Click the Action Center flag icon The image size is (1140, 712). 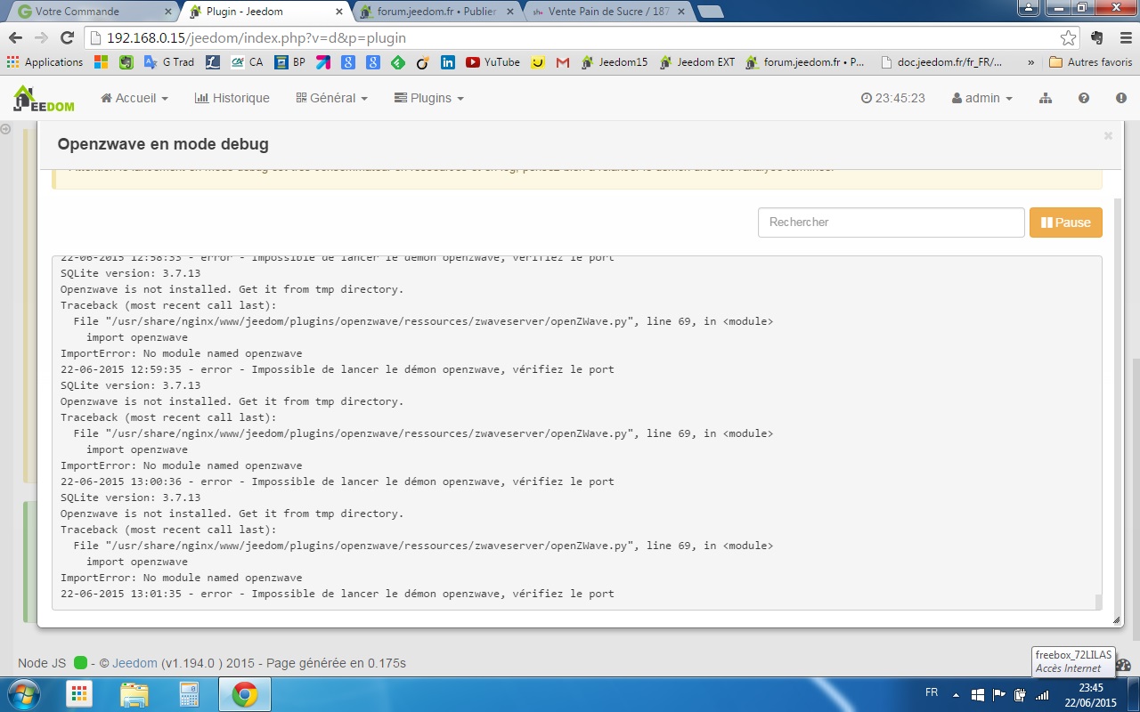[x=999, y=694]
